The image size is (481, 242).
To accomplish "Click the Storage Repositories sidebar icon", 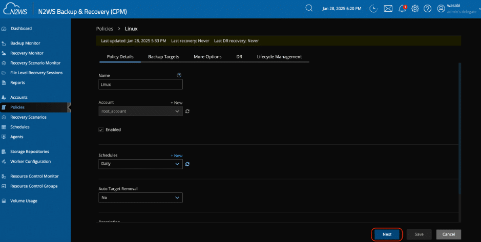I will pyautogui.click(x=4, y=151).
